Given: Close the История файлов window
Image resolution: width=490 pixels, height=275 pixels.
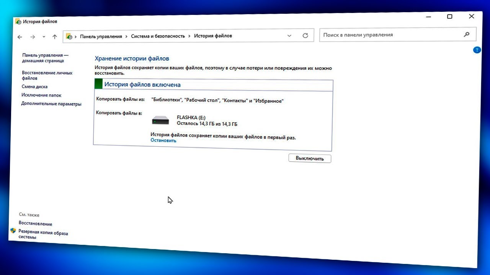Looking at the screenshot, I should (472, 16).
